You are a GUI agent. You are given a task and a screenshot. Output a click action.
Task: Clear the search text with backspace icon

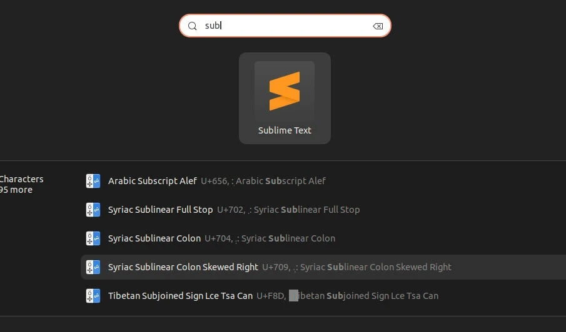[x=377, y=26]
